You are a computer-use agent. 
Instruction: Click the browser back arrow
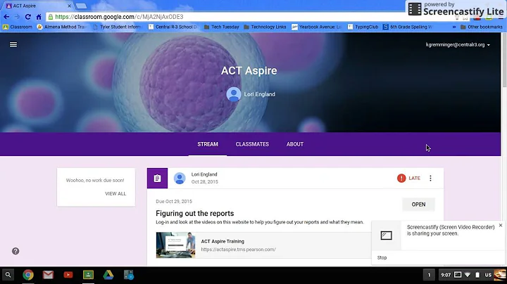tap(6, 17)
